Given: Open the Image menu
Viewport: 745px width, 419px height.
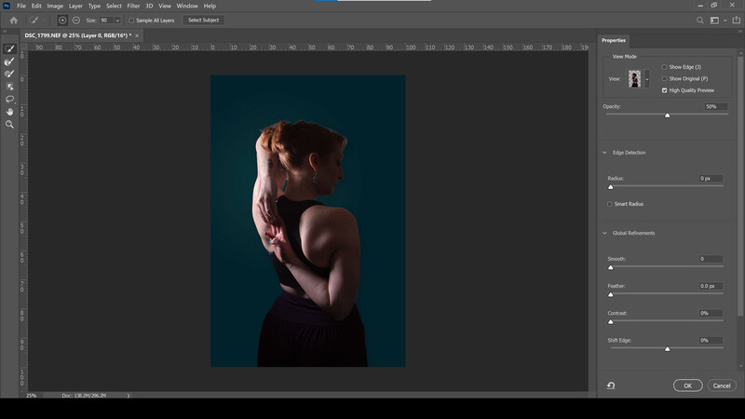Looking at the screenshot, I should 55,6.
